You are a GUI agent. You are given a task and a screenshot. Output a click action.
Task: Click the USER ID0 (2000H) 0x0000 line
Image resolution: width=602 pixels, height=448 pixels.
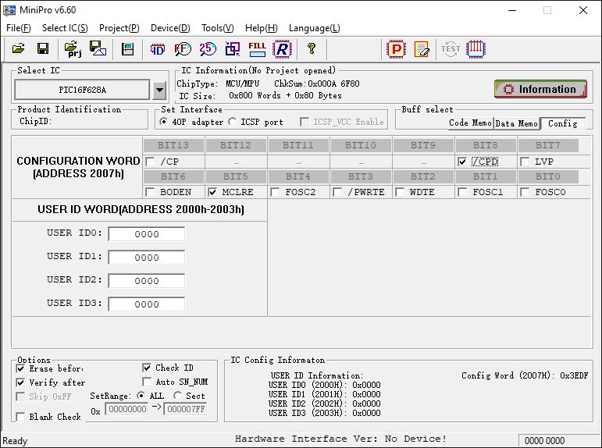(x=324, y=385)
